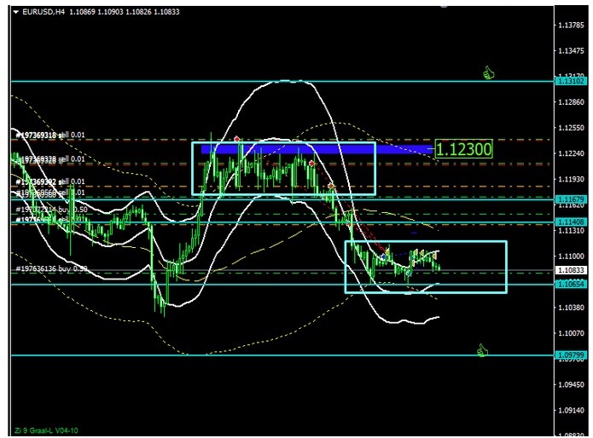Screen dimensions: 593x438
Task: Click the 1.13102 price tag on the axis
Action: (569, 82)
